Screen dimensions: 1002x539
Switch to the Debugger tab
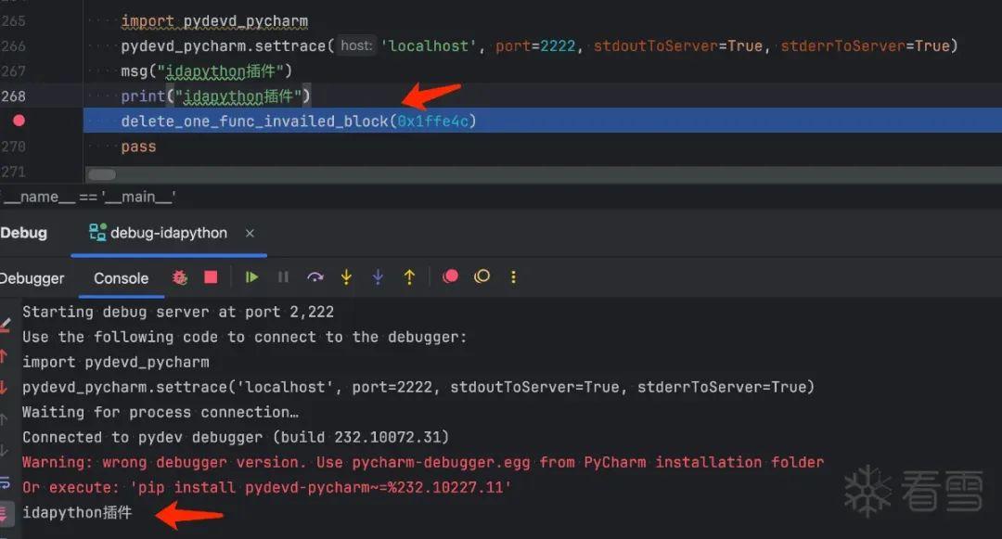click(x=33, y=277)
